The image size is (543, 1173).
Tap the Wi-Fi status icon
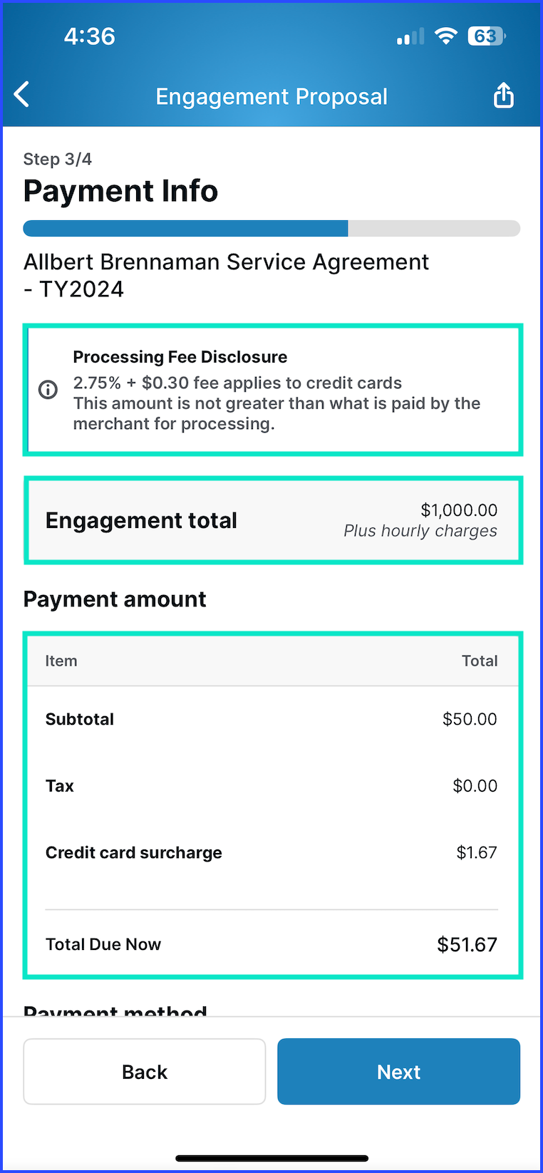click(x=446, y=36)
